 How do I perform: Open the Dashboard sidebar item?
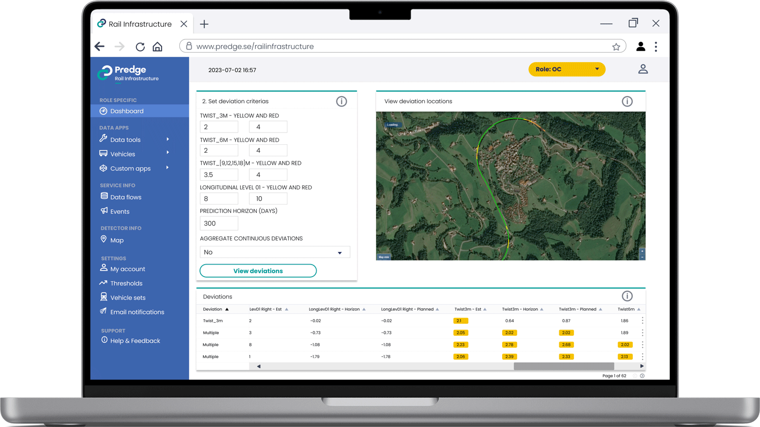point(140,111)
